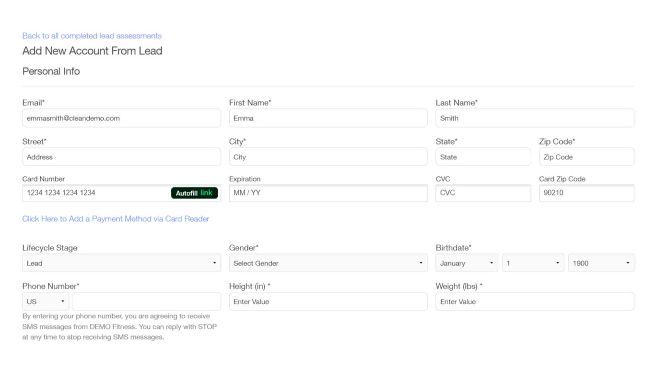Open the birthdate month dropdown showing January
Image resolution: width=655 pixels, height=368 pixels.
click(x=467, y=263)
